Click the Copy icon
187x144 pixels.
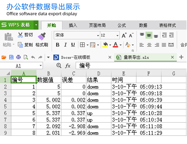(20, 45)
